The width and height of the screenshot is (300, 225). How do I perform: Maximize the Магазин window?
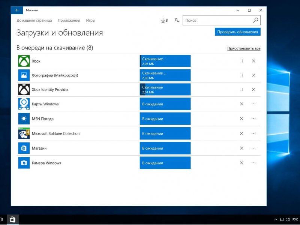249,10
